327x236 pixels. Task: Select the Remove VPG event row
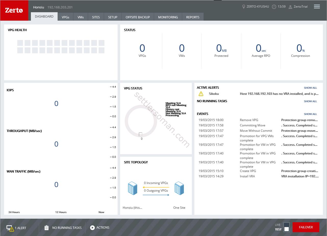tap(258, 120)
